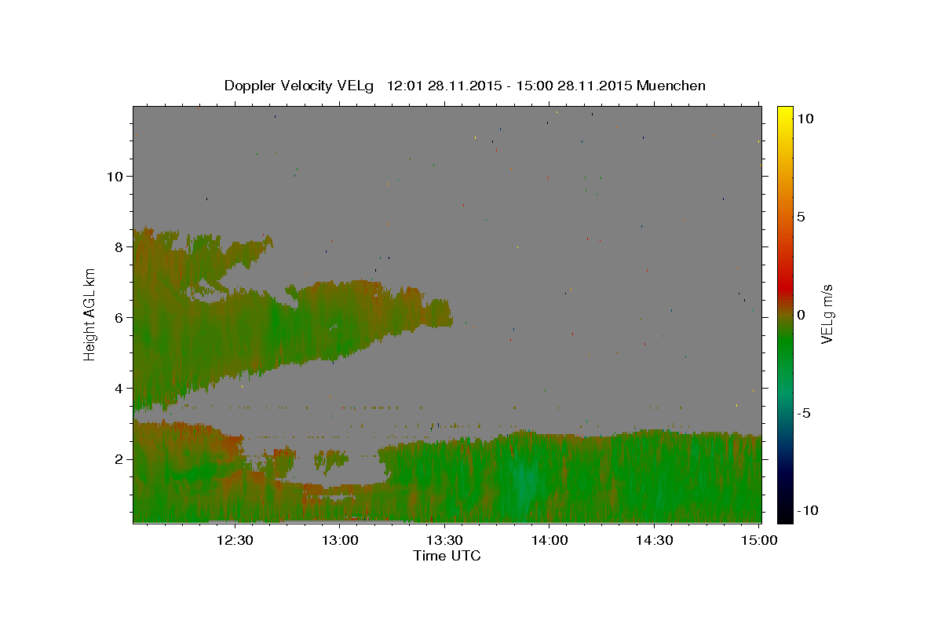Click the end timestamp '15:00 28.11.2015' in the title

pyautogui.click(x=573, y=86)
